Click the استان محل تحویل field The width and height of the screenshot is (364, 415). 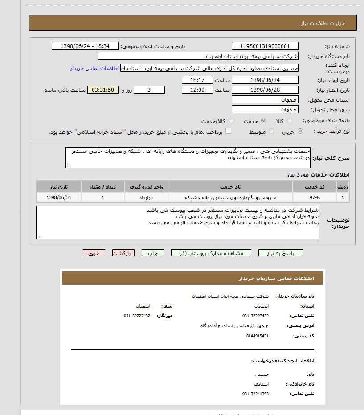click(x=265, y=100)
